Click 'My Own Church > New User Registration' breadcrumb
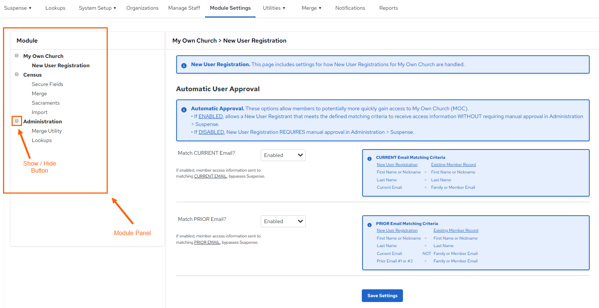 click(x=229, y=40)
